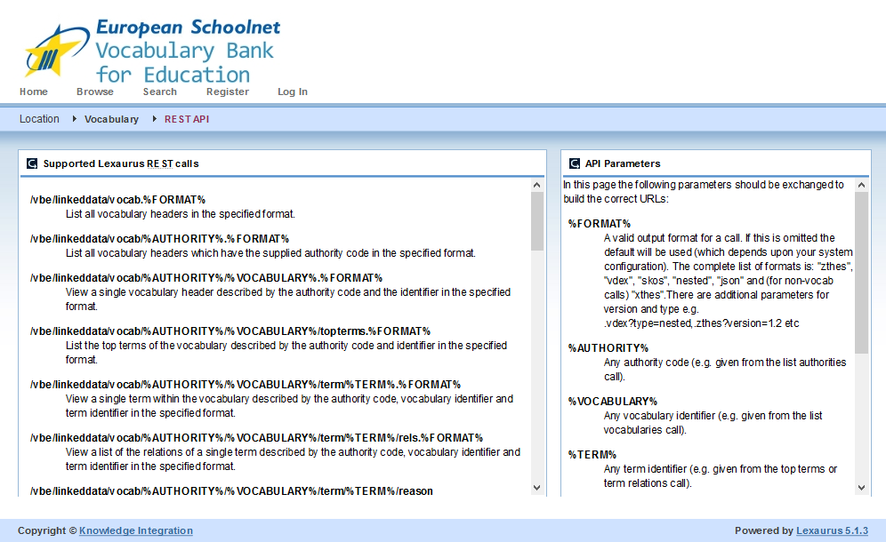Image resolution: width=886 pixels, height=542 pixels.
Task: Click the arrow separator before REST API breadcrumb
Action: pyautogui.click(x=154, y=118)
